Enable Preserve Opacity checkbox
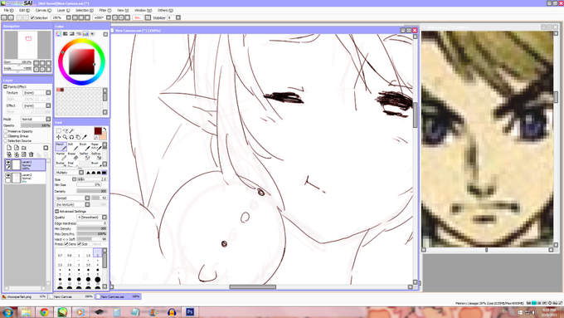 tap(6, 131)
